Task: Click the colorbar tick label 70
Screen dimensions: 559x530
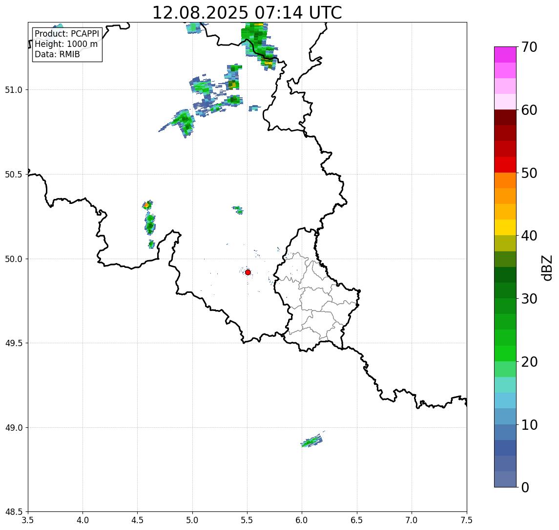Action: tap(529, 47)
